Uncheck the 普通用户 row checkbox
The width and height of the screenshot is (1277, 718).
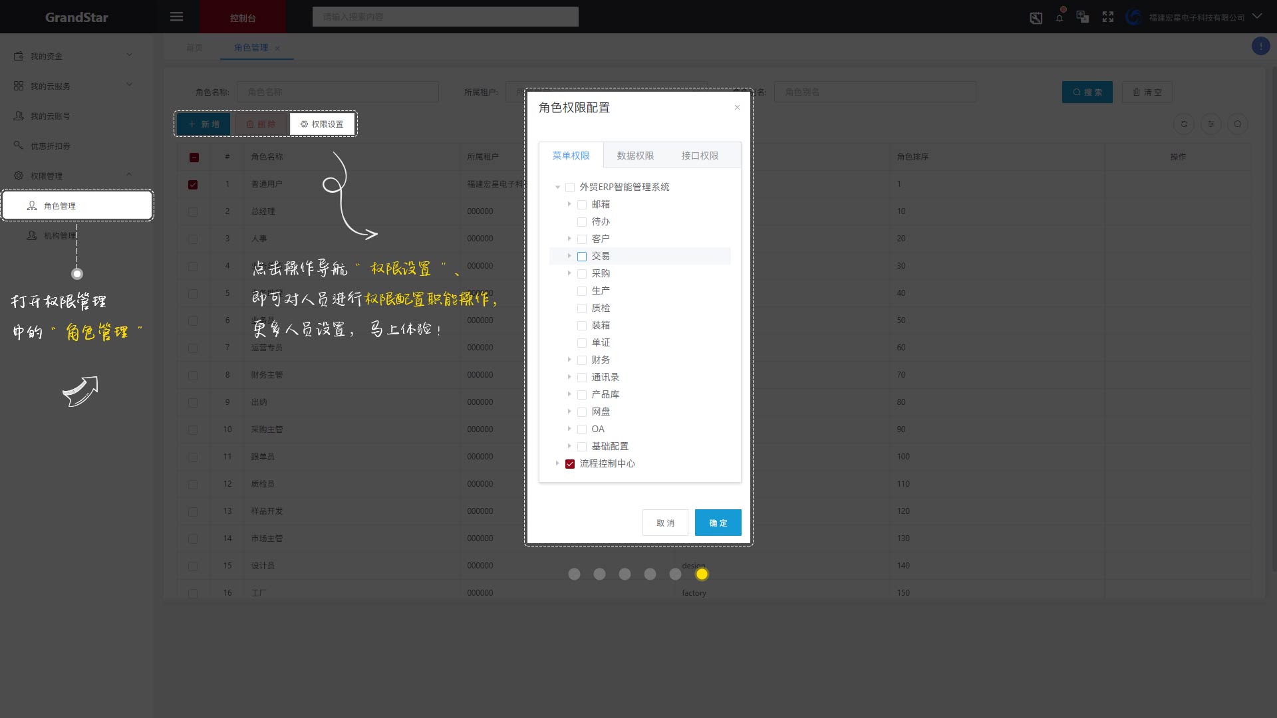tap(193, 185)
